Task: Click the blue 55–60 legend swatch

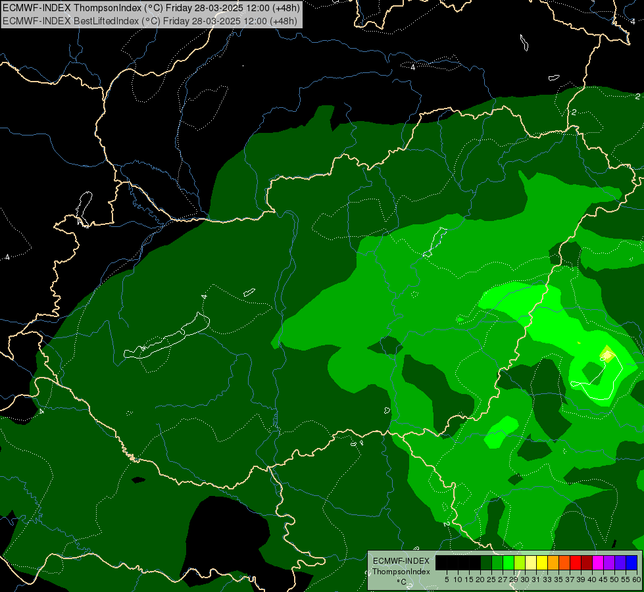Action: click(x=632, y=562)
